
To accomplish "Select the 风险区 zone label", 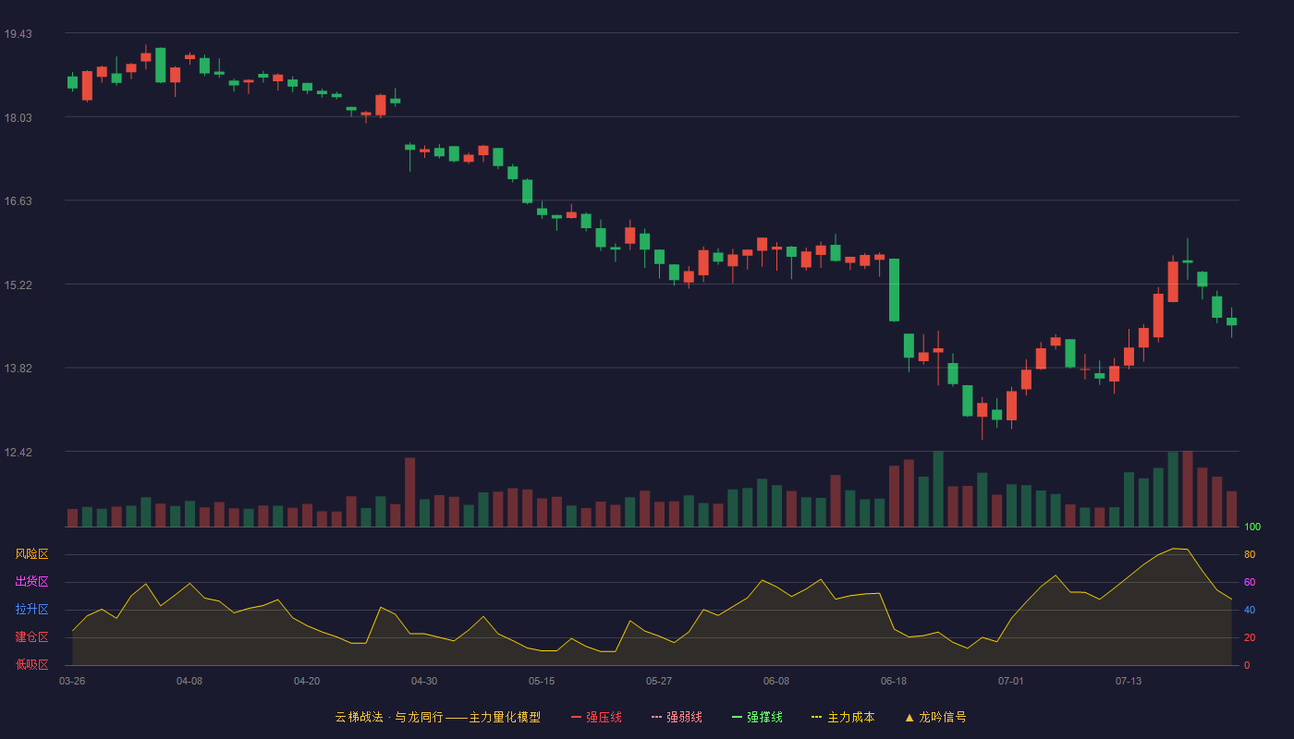I will 31,554.
